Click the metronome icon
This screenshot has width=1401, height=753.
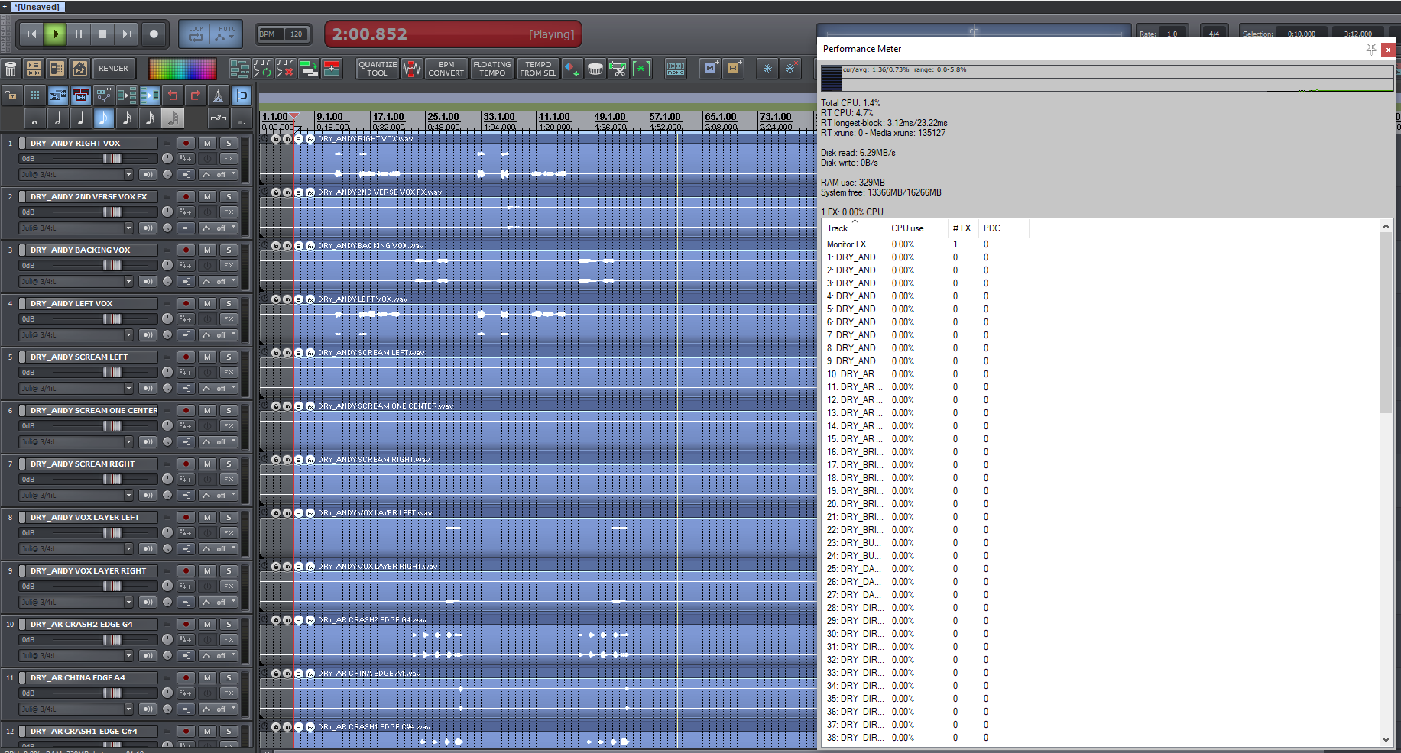[x=218, y=95]
